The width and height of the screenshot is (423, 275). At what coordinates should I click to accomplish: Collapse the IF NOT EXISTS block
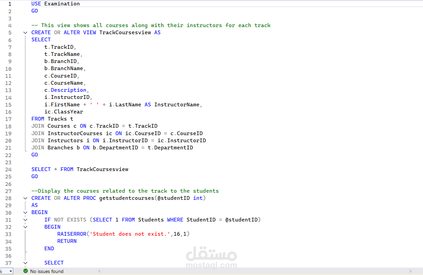coord(25,219)
